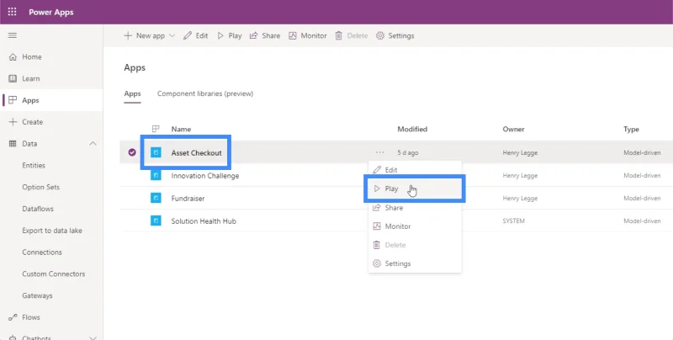Open the New app dropdown arrow
The image size is (673, 340).
(172, 35)
